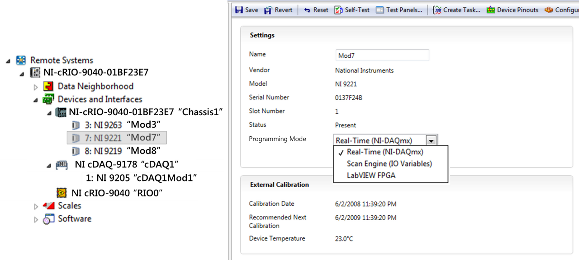Select the Remote Systems tree item
Screen dimensions: 579x260
click(62, 60)
